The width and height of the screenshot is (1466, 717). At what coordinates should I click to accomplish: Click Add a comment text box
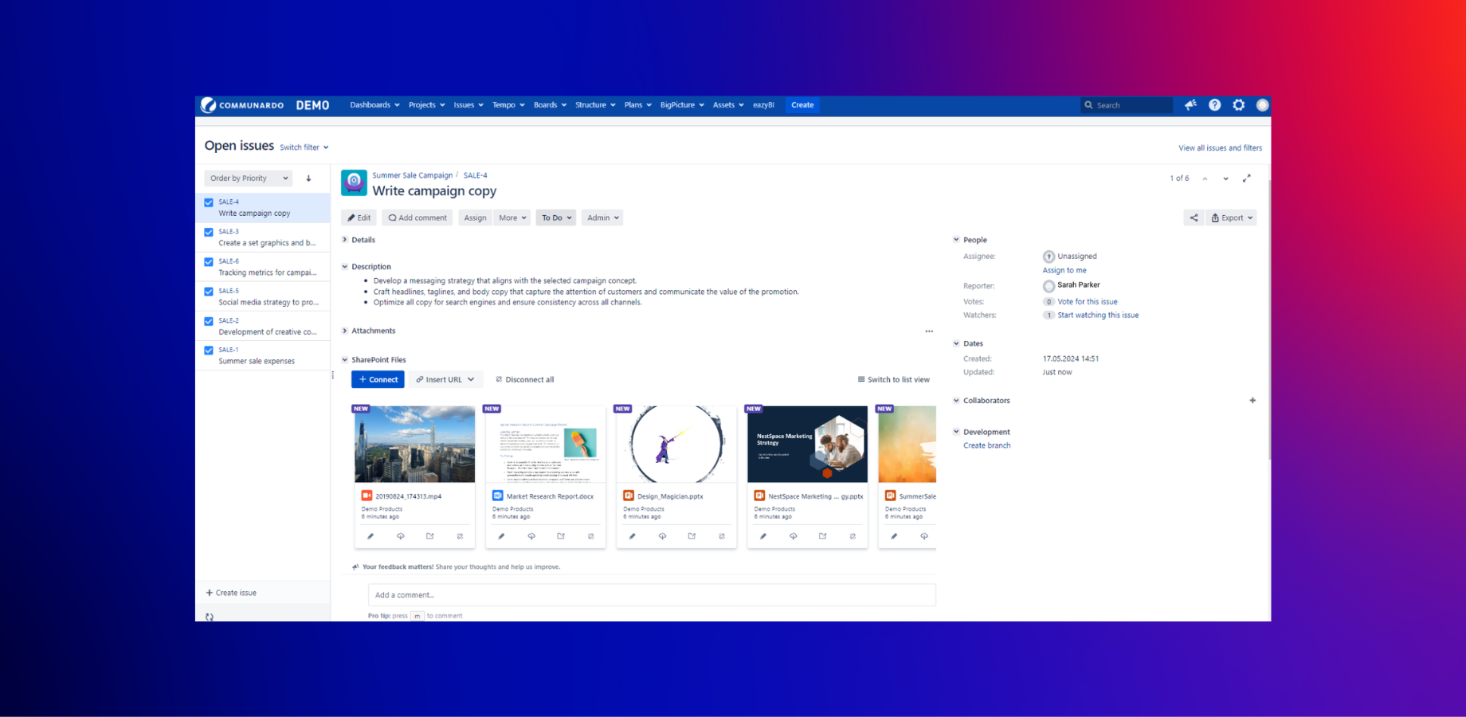pyautogui.click(x=652, y=595)
